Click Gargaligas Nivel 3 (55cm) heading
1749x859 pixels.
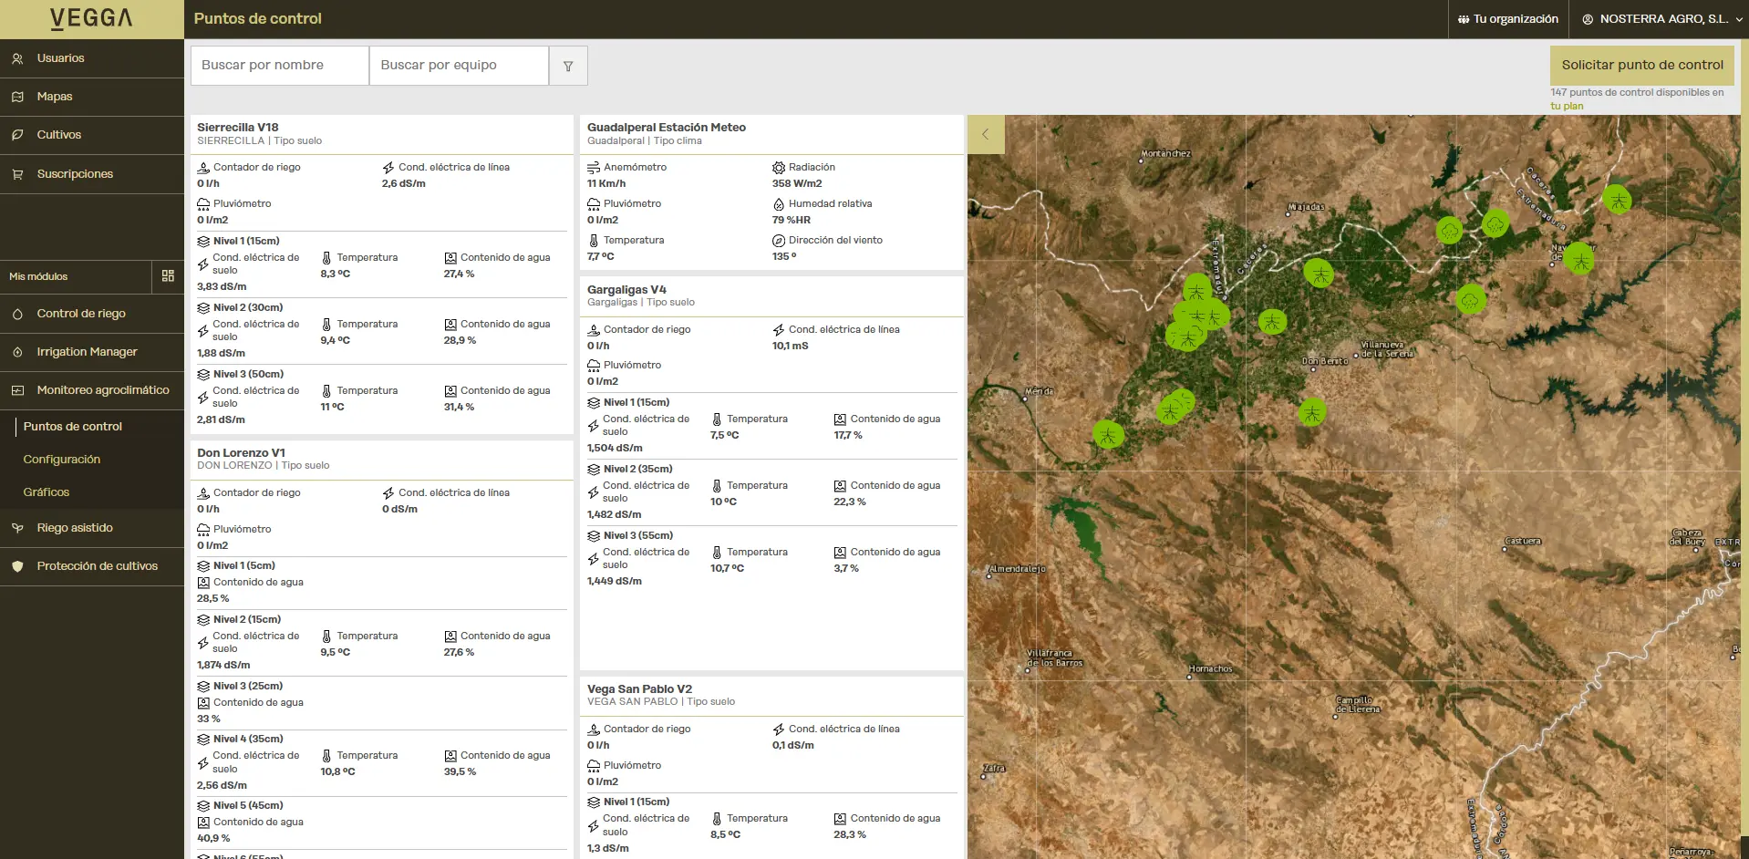pyautogui.click(x=638, y=536)
